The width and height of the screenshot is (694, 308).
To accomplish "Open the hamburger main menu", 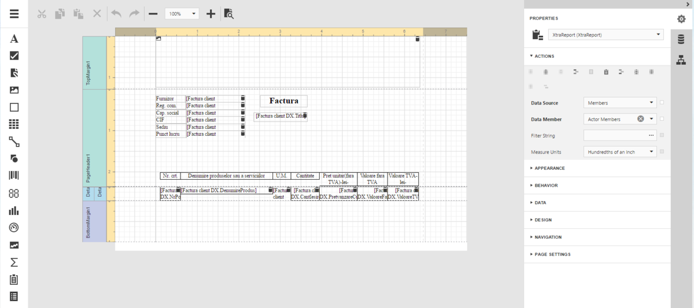I will point(14,14).
